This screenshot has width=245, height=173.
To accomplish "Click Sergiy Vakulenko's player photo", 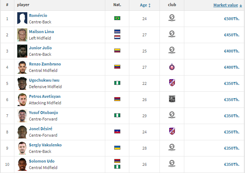I will (22, 148).
